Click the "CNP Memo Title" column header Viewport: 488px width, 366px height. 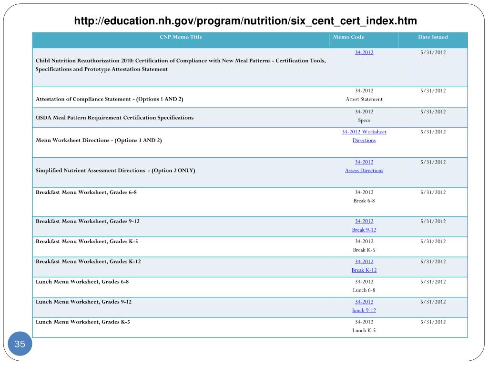click(181, 37)
